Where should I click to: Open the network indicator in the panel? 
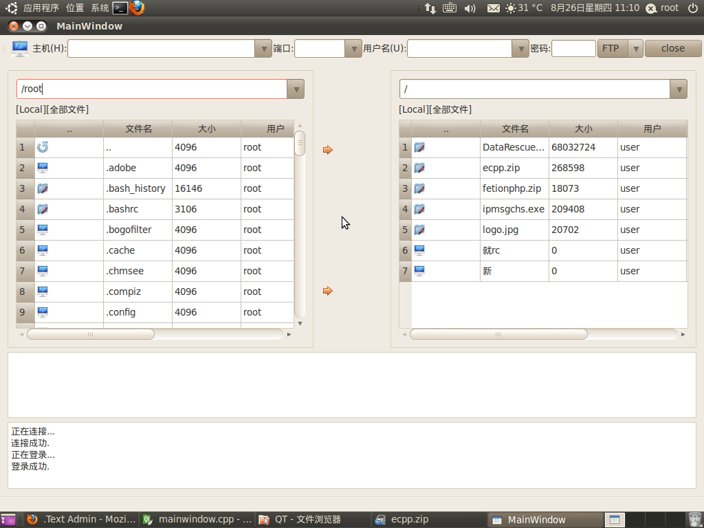point(430,8)
